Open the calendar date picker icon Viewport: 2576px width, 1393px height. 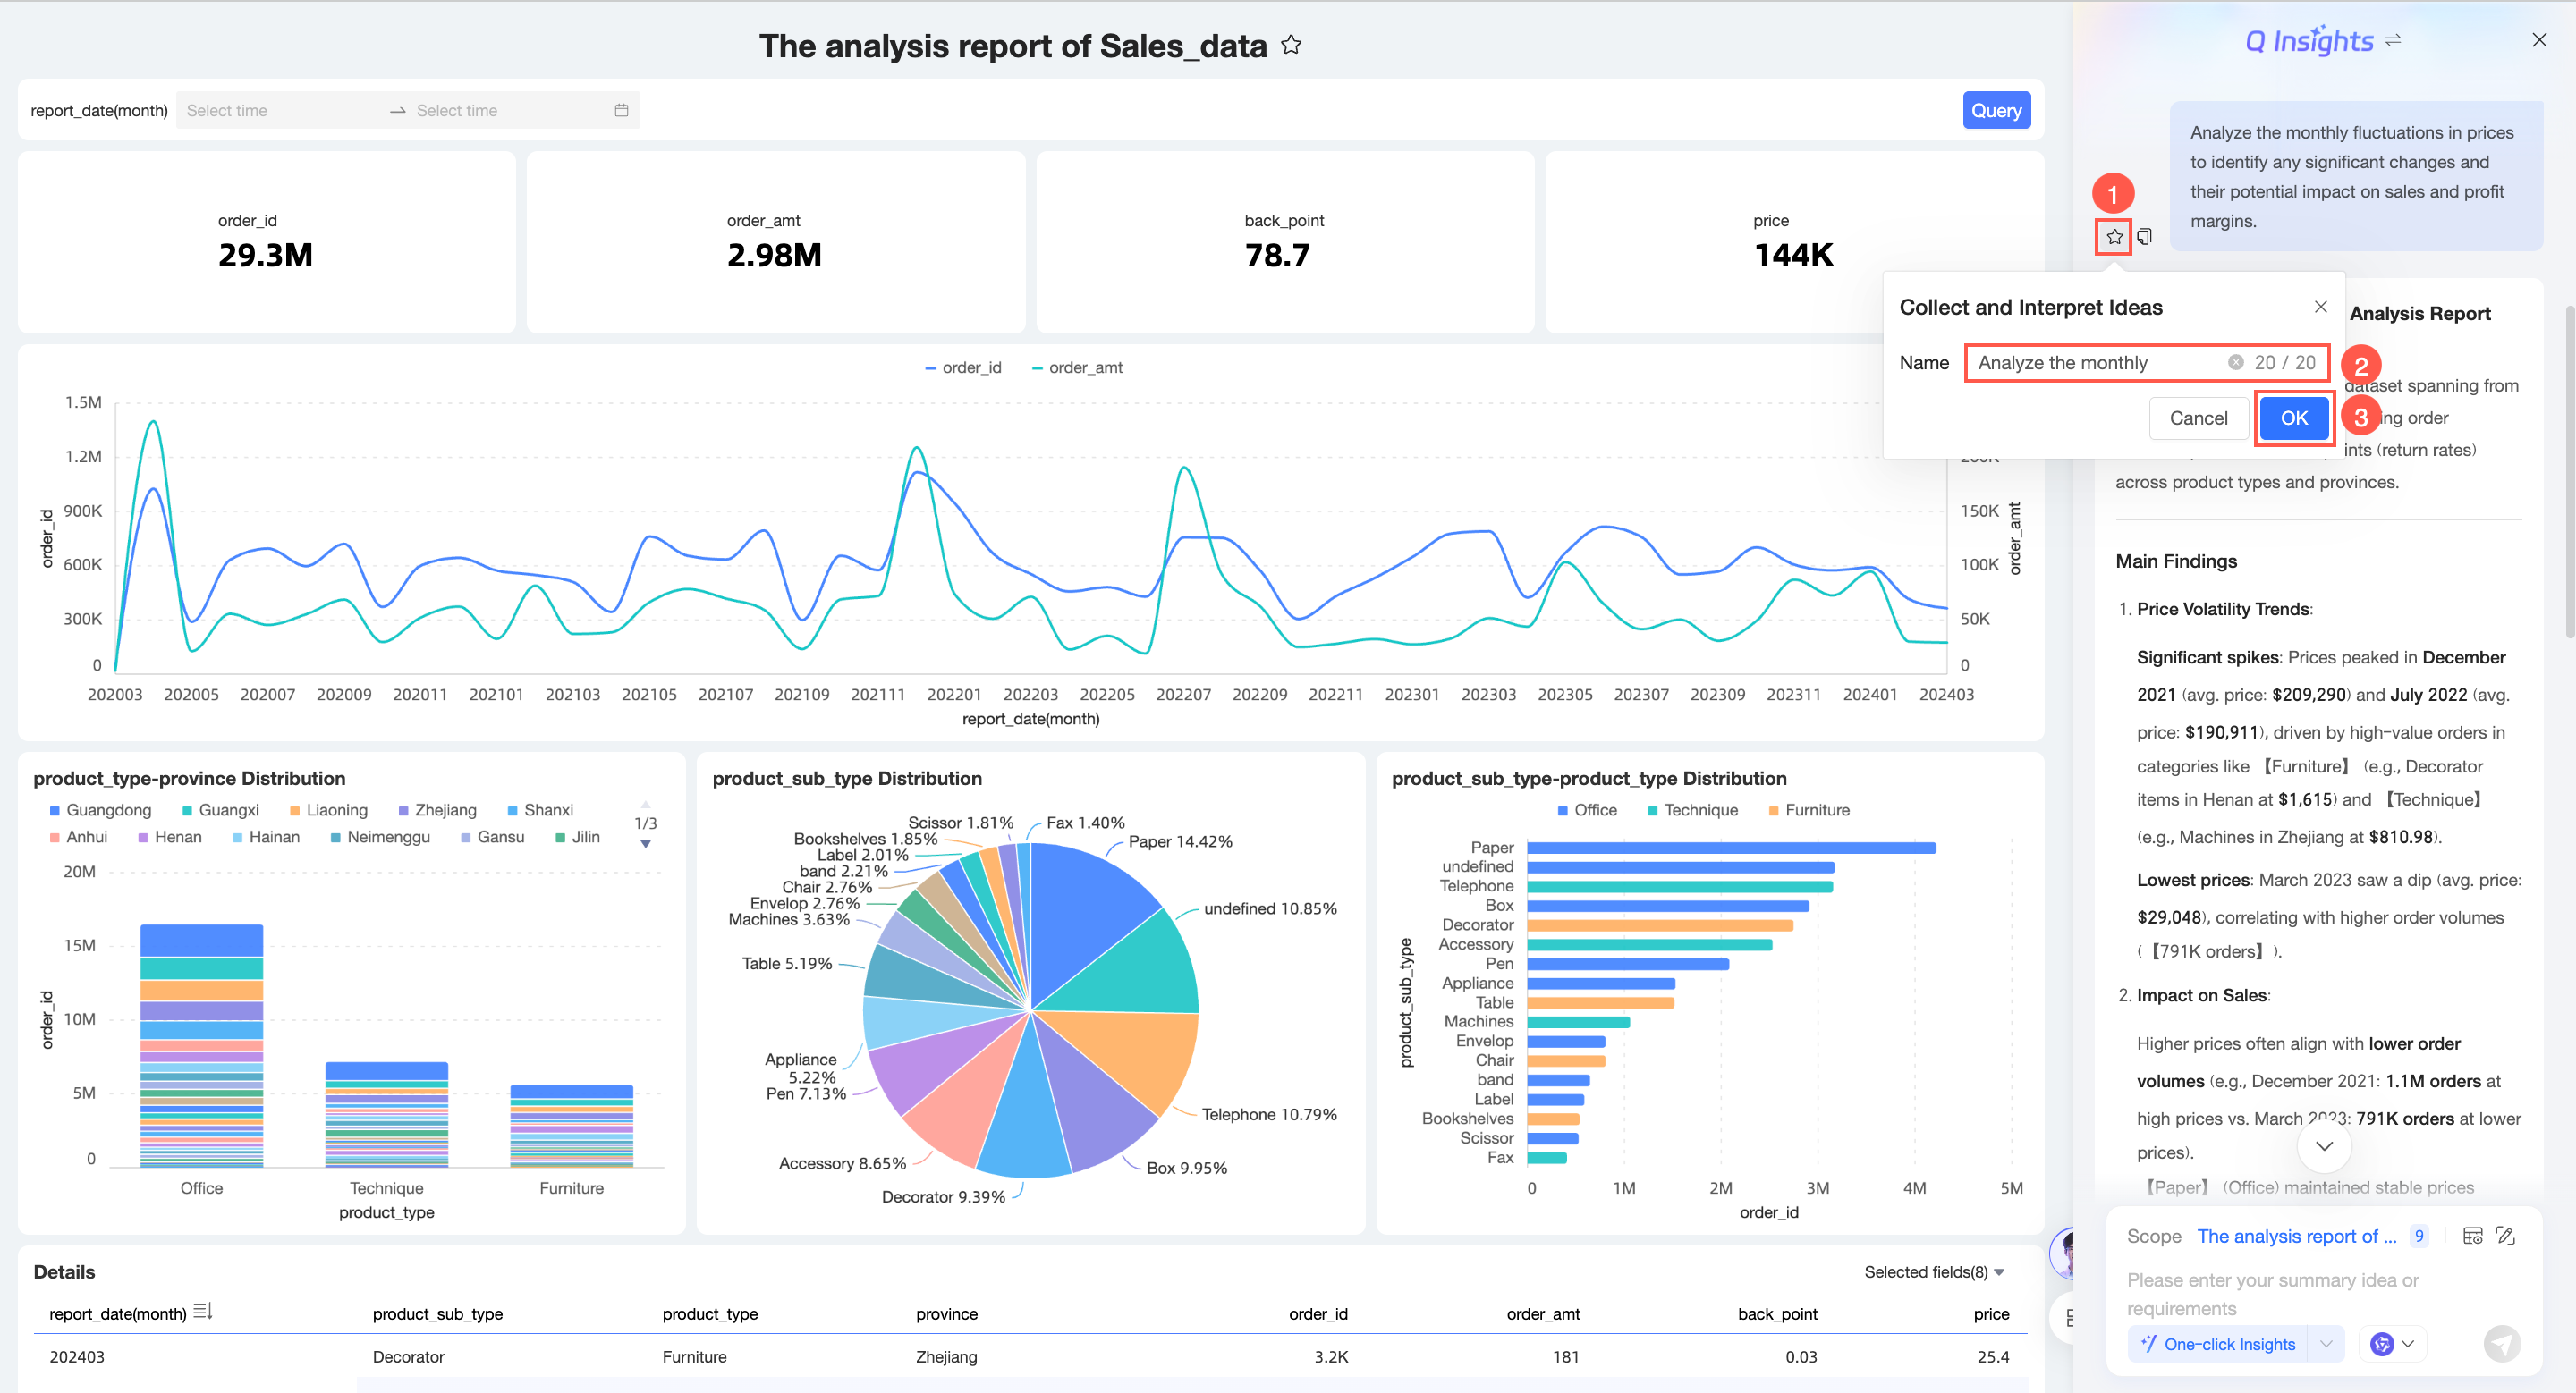point(621,110)
